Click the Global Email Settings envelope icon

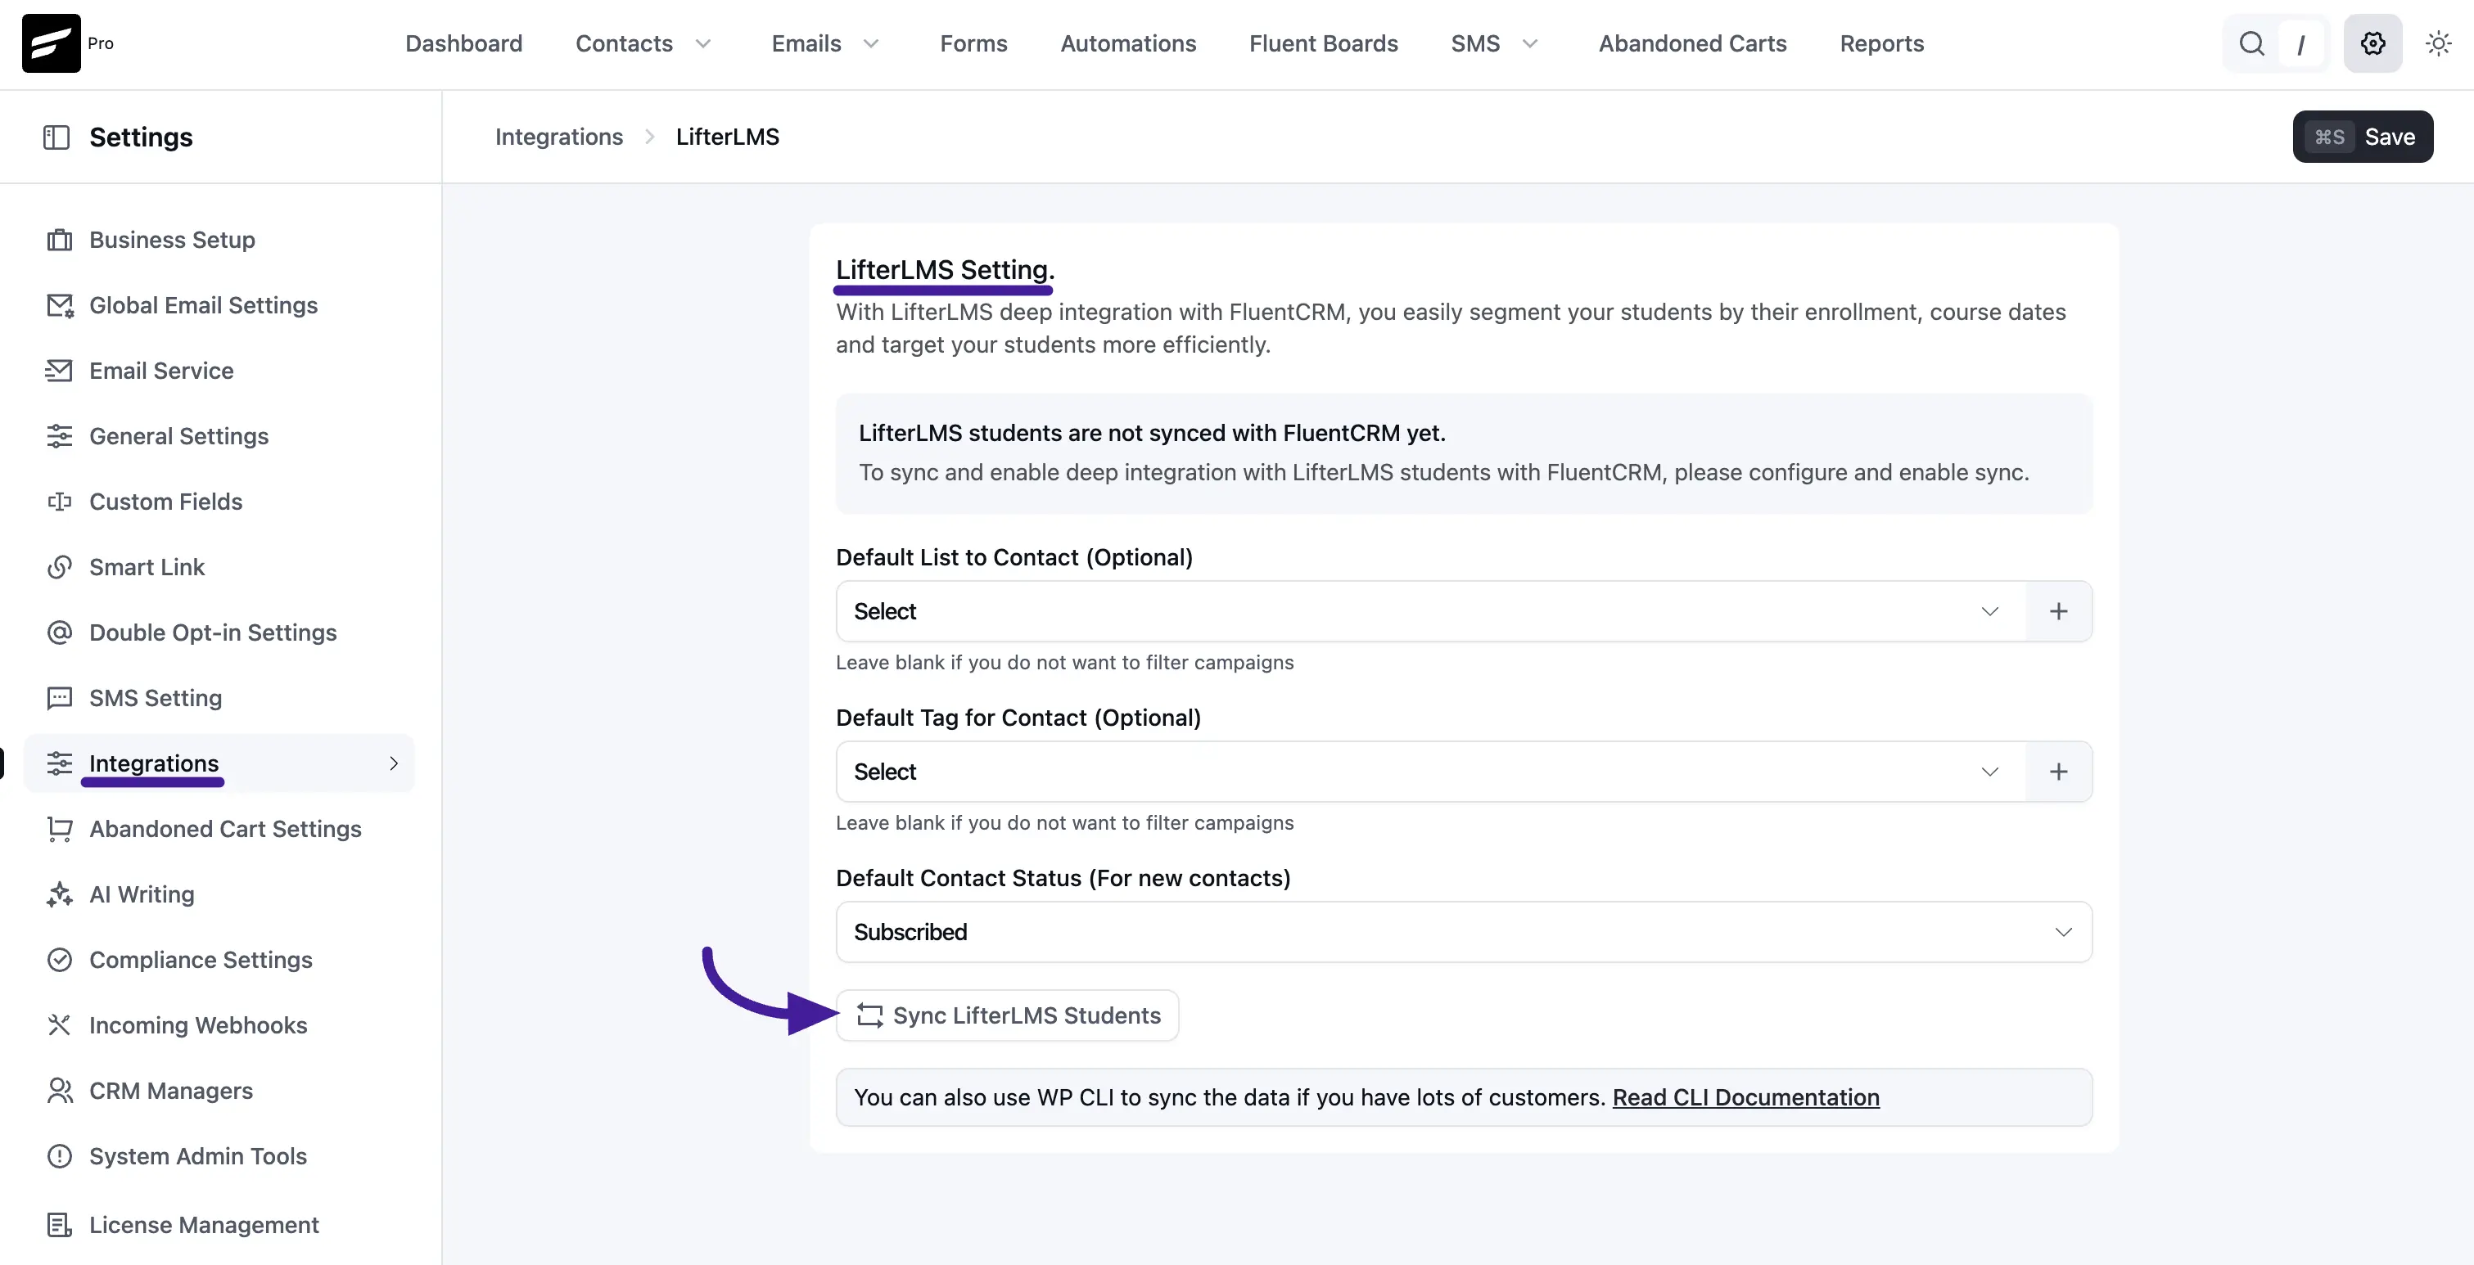pos(60,305)
